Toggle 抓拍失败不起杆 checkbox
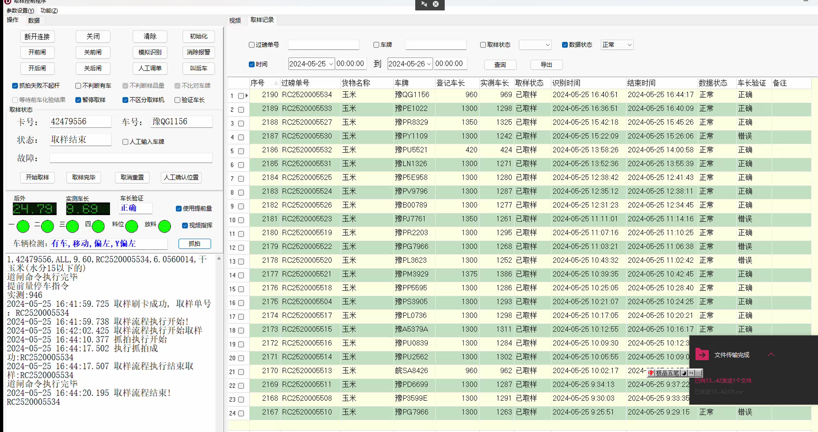Image resolution: width=818 pixels, height=432 pixels. (15, 86)
